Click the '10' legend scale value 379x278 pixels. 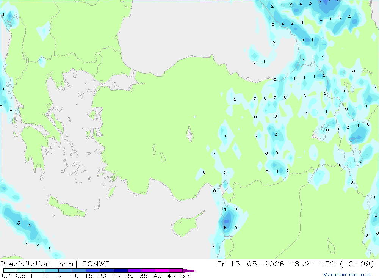[x=75, y=276]
